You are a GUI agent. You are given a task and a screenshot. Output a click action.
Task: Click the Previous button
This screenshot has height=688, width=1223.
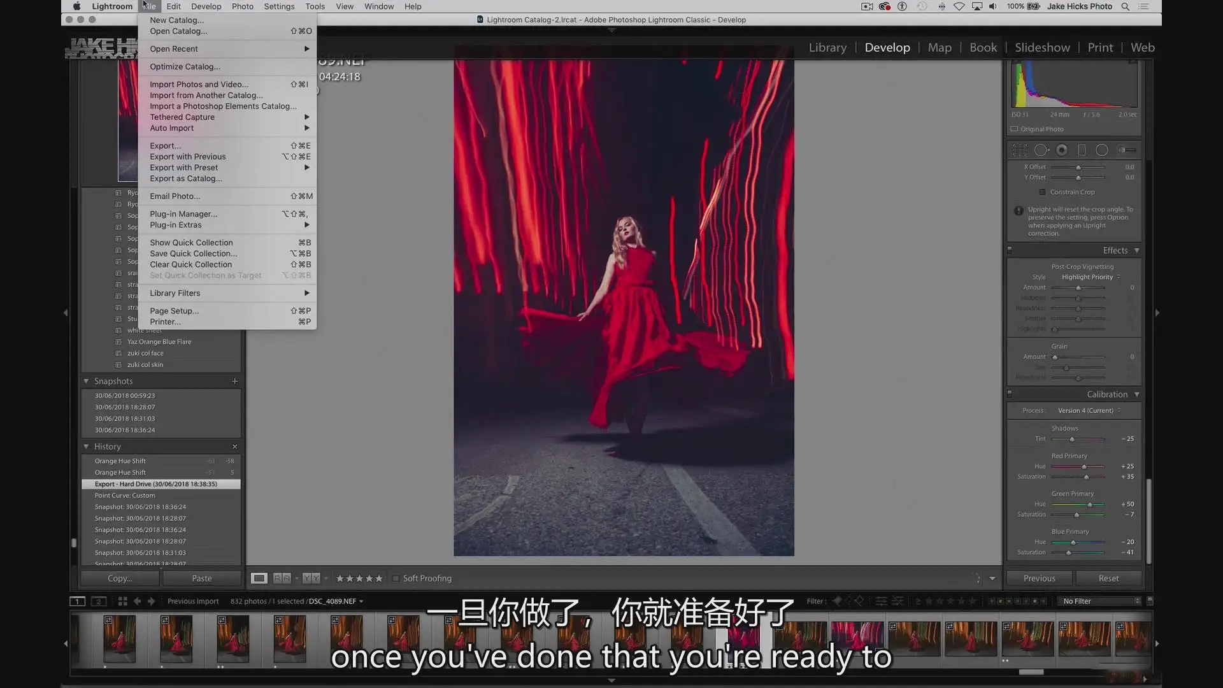click(1040, 578)
